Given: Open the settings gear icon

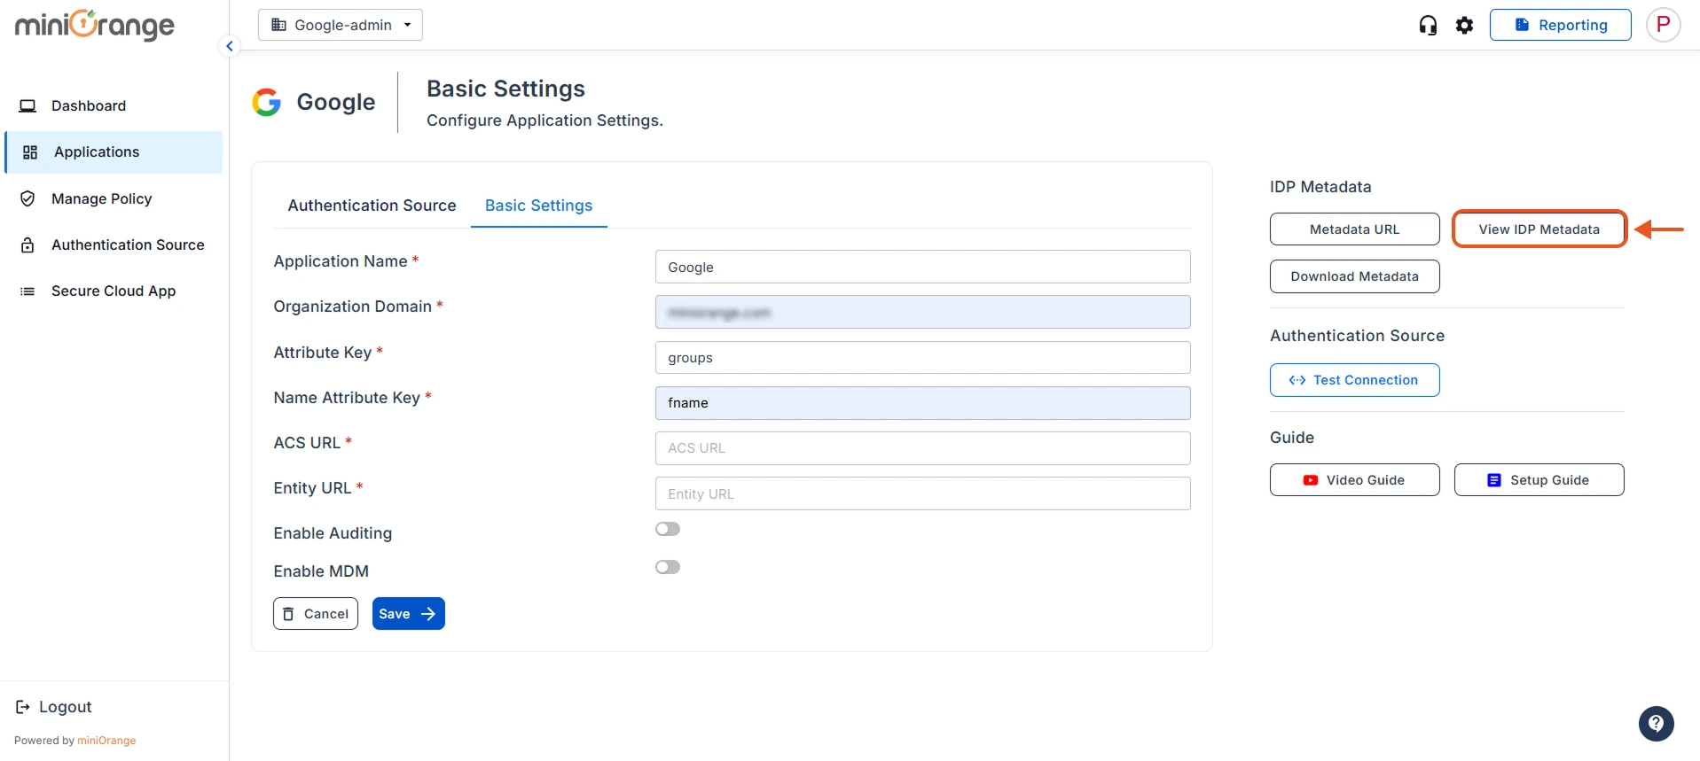Looking at the screenshot, I should point(1465,25).
